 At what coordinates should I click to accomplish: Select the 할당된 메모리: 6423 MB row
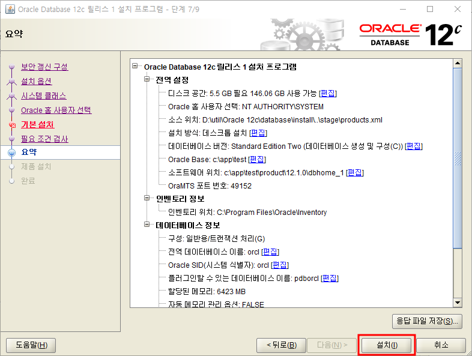point(207,291)
